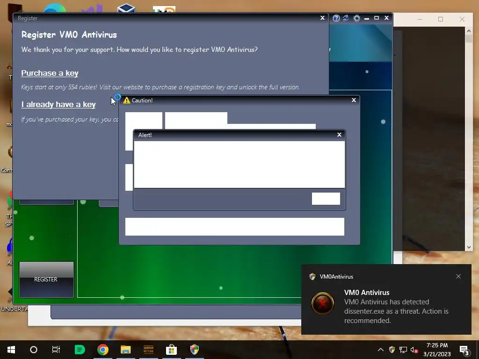479x359 pixels.
Task: Click the red X threat icon in notification
Action: 323,303
